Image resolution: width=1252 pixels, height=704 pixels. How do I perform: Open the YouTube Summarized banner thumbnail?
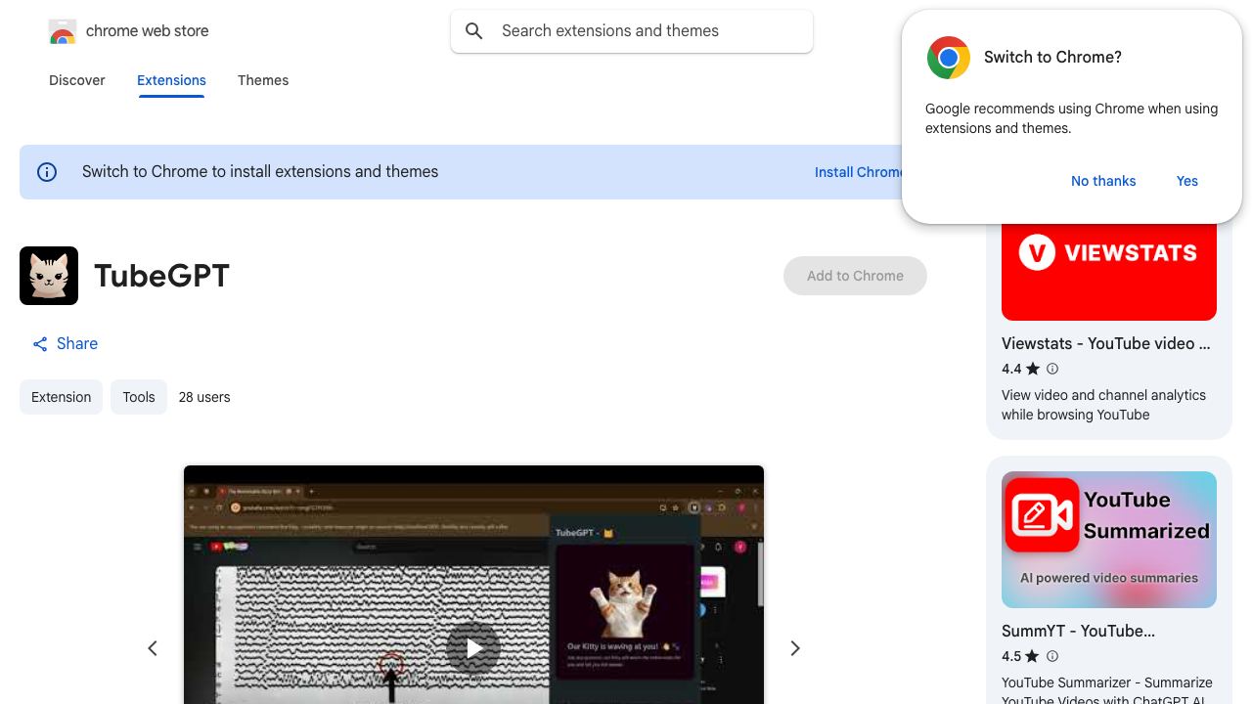tap(1109, 540)
